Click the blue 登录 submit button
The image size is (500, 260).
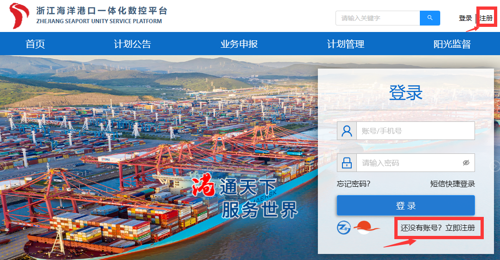[405, 205]
